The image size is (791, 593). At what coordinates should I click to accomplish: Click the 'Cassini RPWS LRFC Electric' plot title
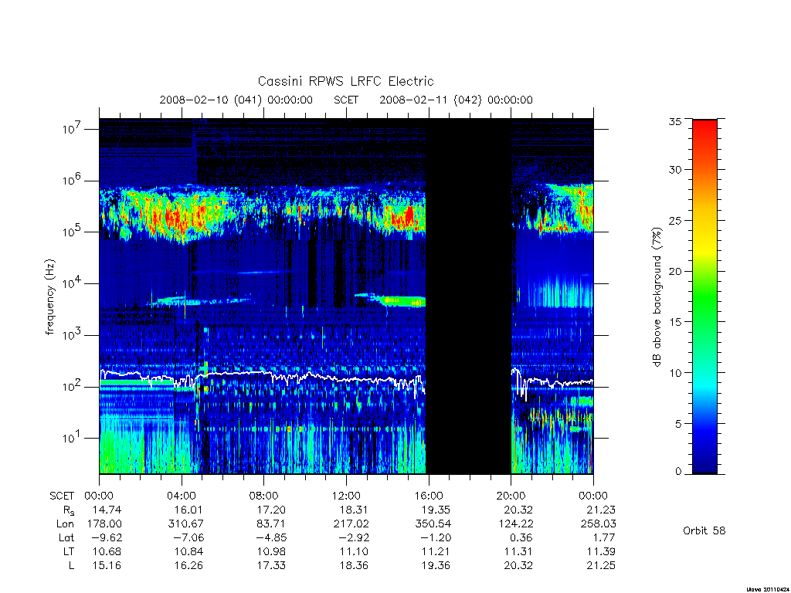[x=345, y=81]
